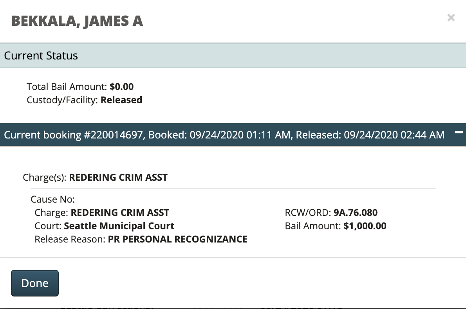466x309 pixels.
Task: Click the Custody/Facility label
Action: (63, 100)
